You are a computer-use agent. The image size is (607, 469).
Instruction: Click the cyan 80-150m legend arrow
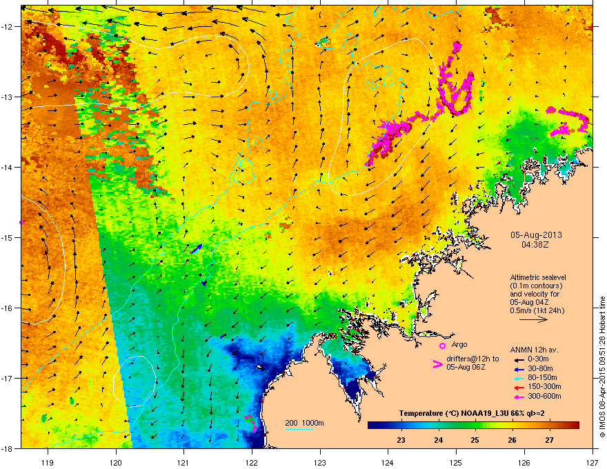[x=519, y=379]
